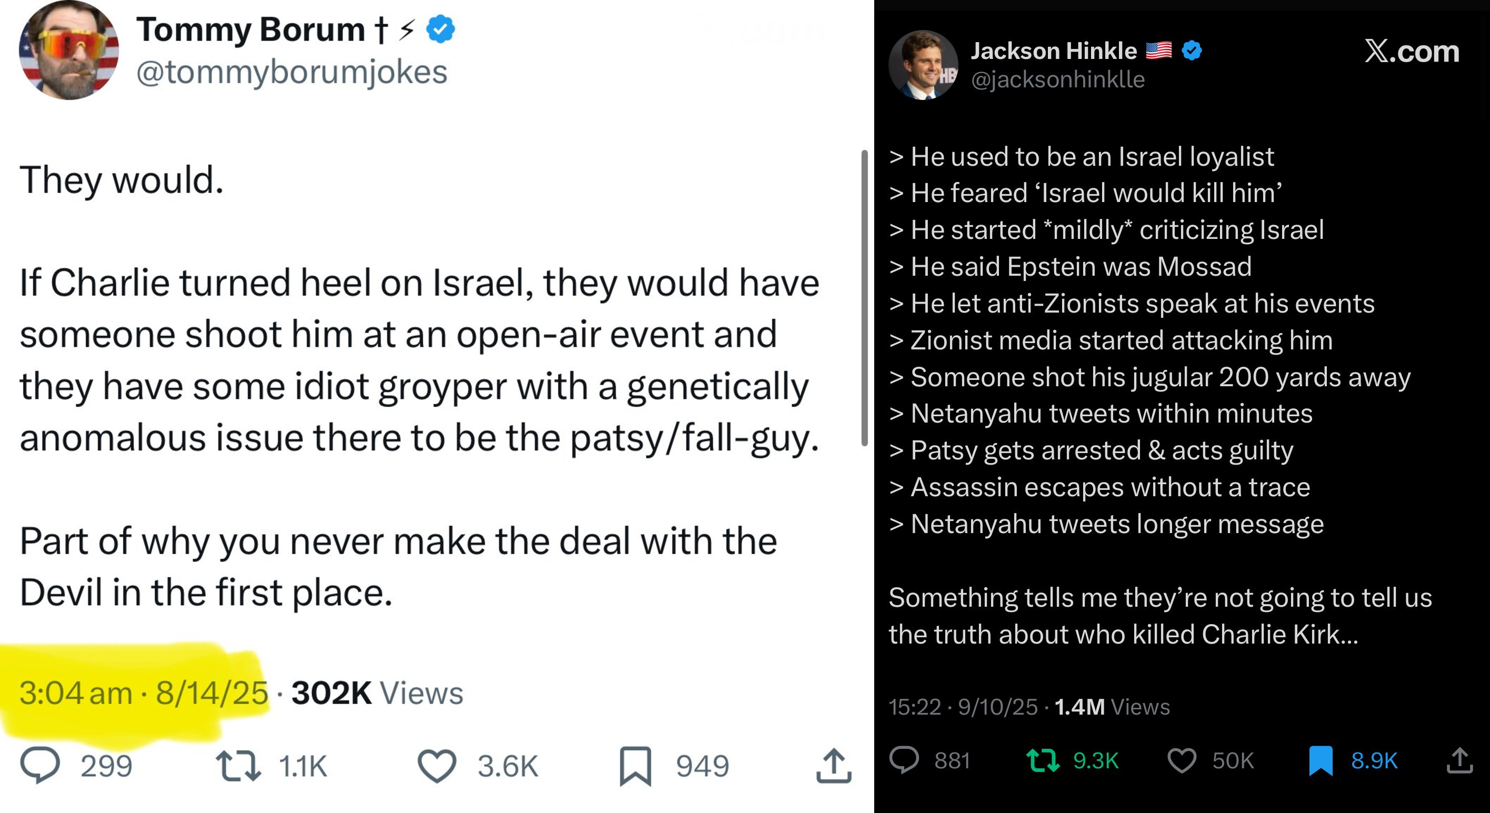Image resolution: width=1490 pixels, height=813 pixels.
Task: Open Tommy Borum's profile picture
Action: 69,51
